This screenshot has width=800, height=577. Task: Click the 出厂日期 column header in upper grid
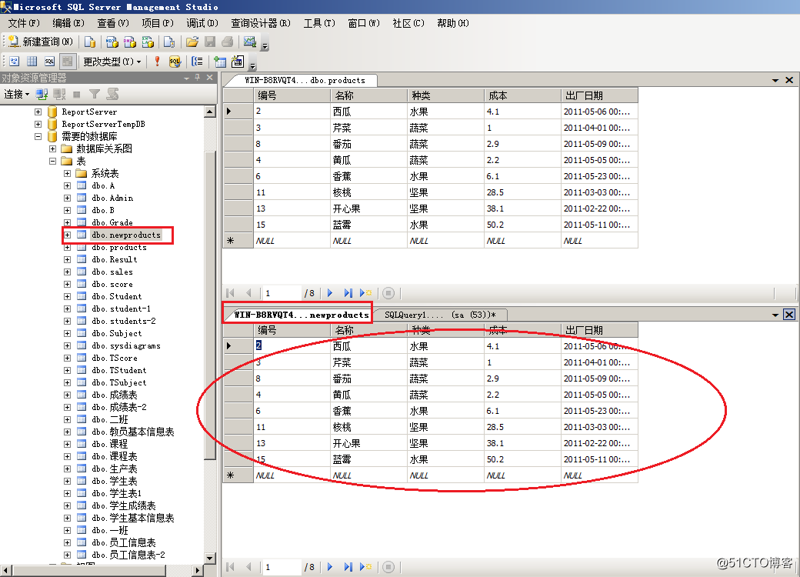(599, 95)
